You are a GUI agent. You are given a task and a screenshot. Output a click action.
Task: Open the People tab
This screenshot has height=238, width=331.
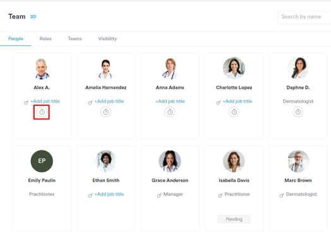tap(16, 39)
